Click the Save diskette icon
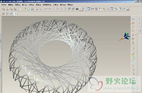The height and width of the screenshot is (93, 142). click(x=29, y=9)
